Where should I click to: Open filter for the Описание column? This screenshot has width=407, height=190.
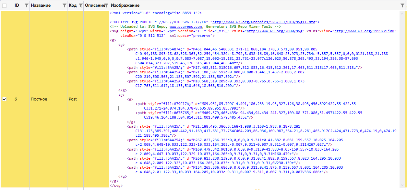pos(106,5)
